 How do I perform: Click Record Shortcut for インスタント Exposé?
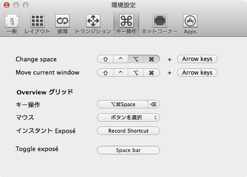[x=128, y=131]
